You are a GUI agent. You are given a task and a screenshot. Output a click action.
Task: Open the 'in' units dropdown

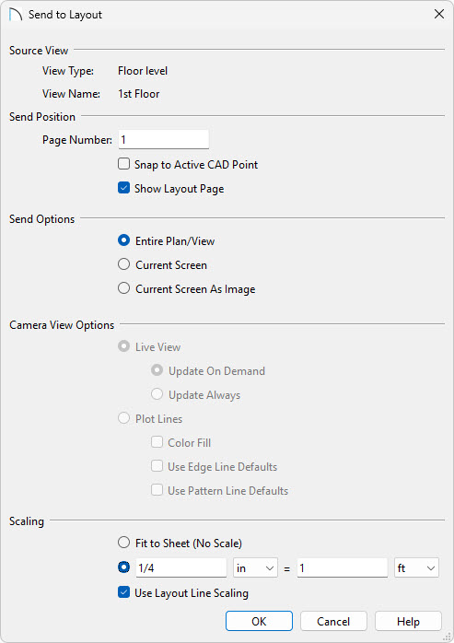coord(255,568)
